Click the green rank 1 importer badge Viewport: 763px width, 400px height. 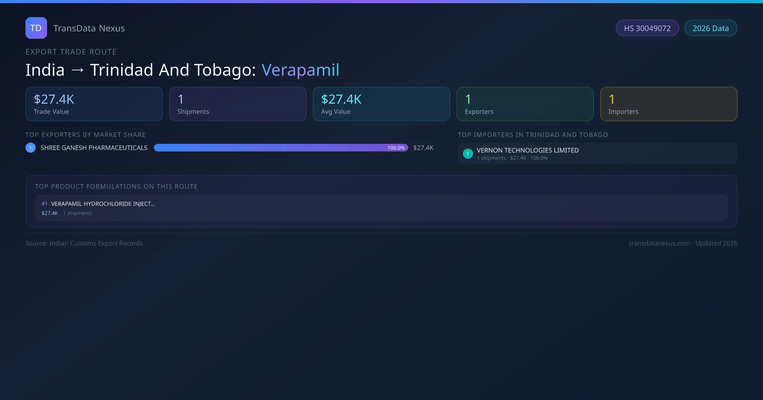[x=468, y=154]
